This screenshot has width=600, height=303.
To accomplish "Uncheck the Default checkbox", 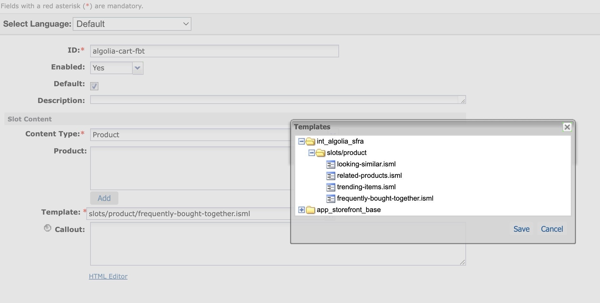I will point(94,86).
